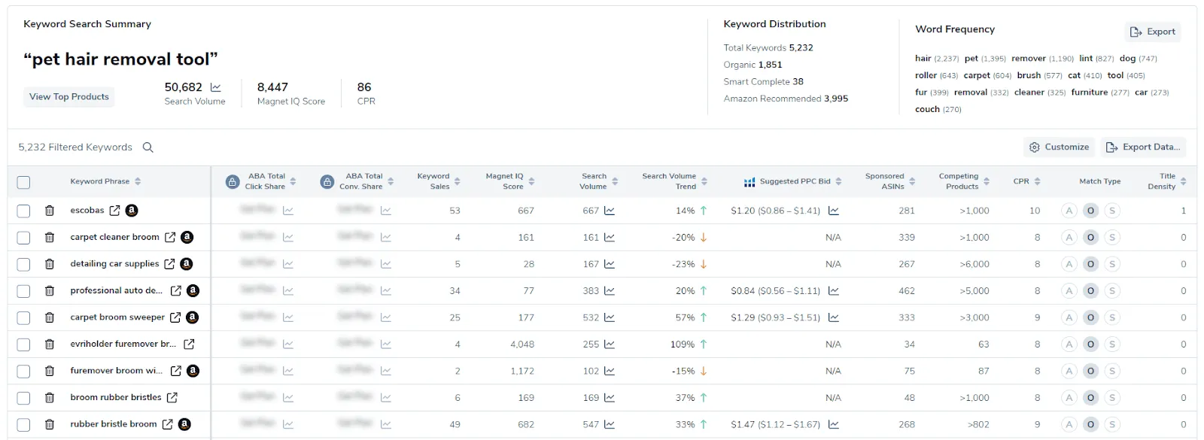Click Magnet IQ Score 4,048 cell
This screenshot has height=440, width=1204.
point(522,344)
